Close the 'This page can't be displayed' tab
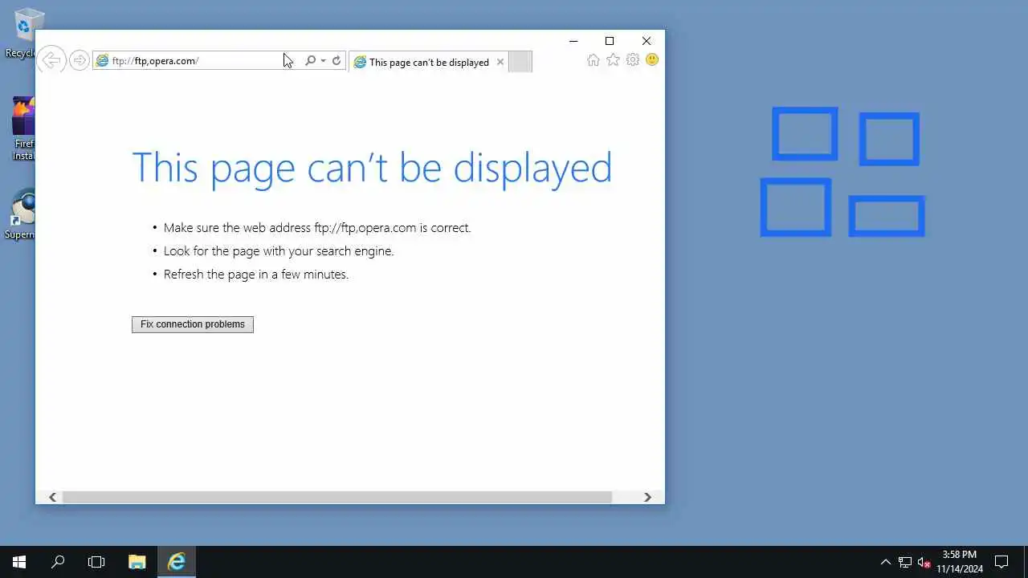This screenshot has height=578, width=1028. tap(500, 62)
